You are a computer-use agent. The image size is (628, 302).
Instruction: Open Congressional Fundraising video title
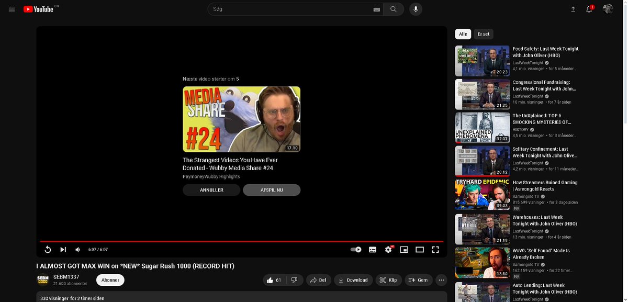(x=544, y=85)
